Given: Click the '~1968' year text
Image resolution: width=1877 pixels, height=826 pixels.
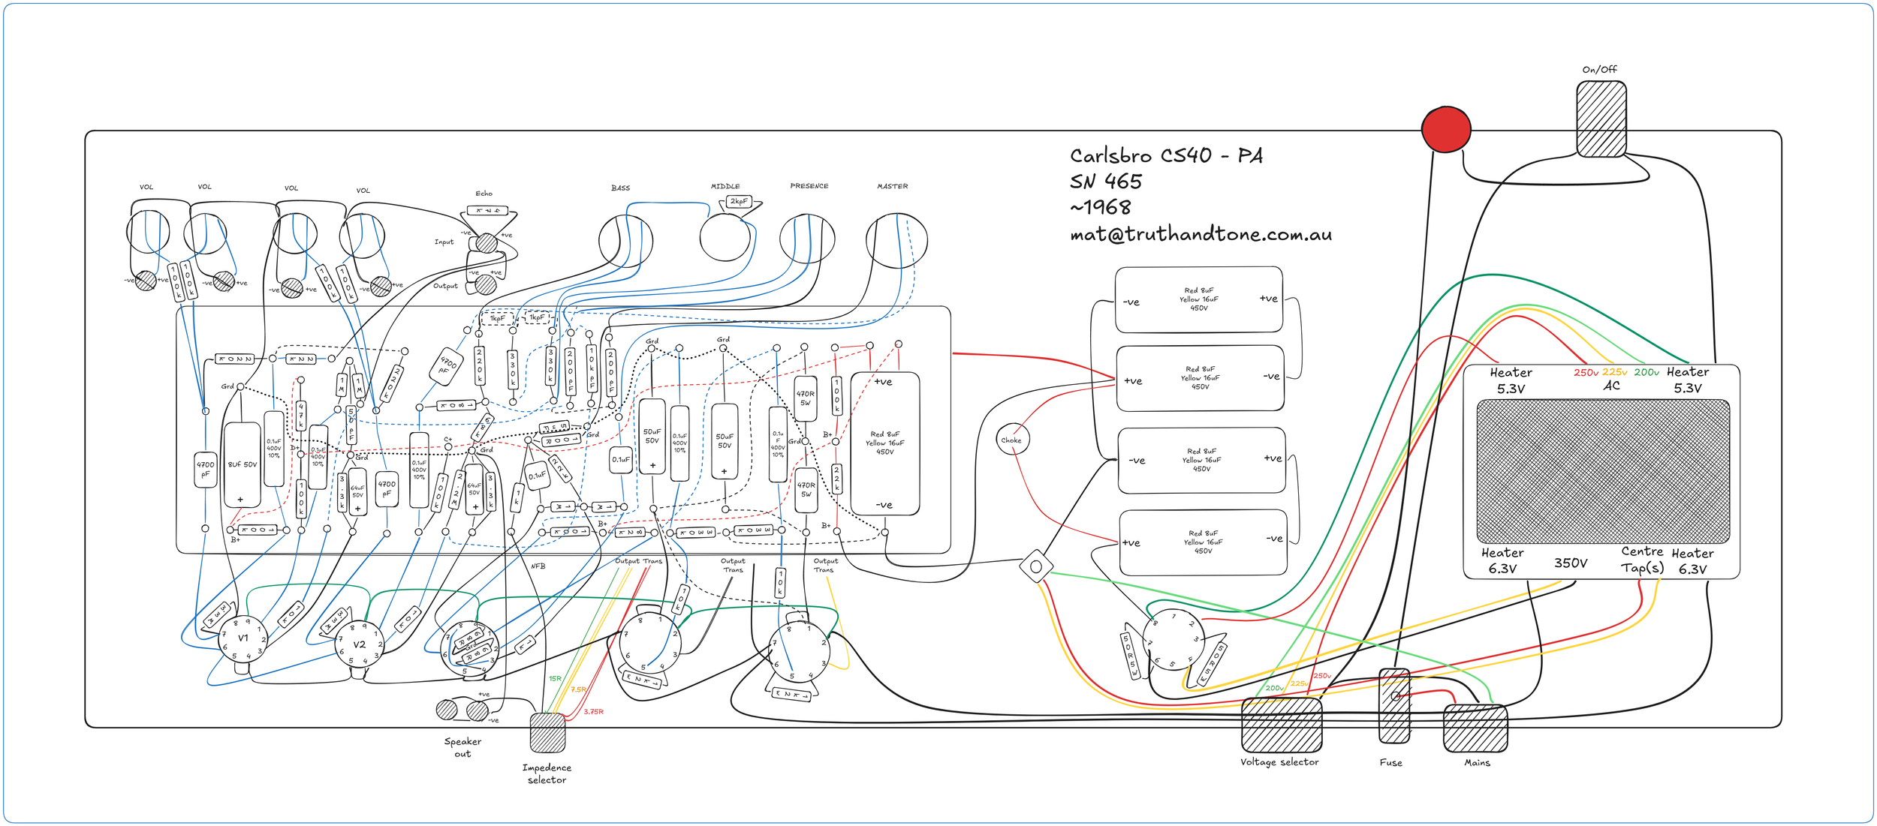Looking at the screenshot, I should pos(1101,207).
